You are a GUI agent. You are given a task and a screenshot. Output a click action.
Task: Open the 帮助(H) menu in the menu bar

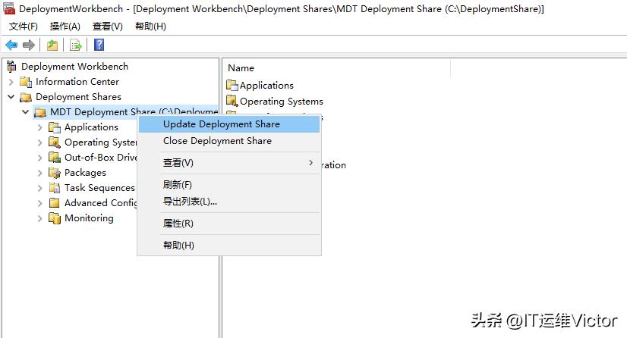pos(150,27)
